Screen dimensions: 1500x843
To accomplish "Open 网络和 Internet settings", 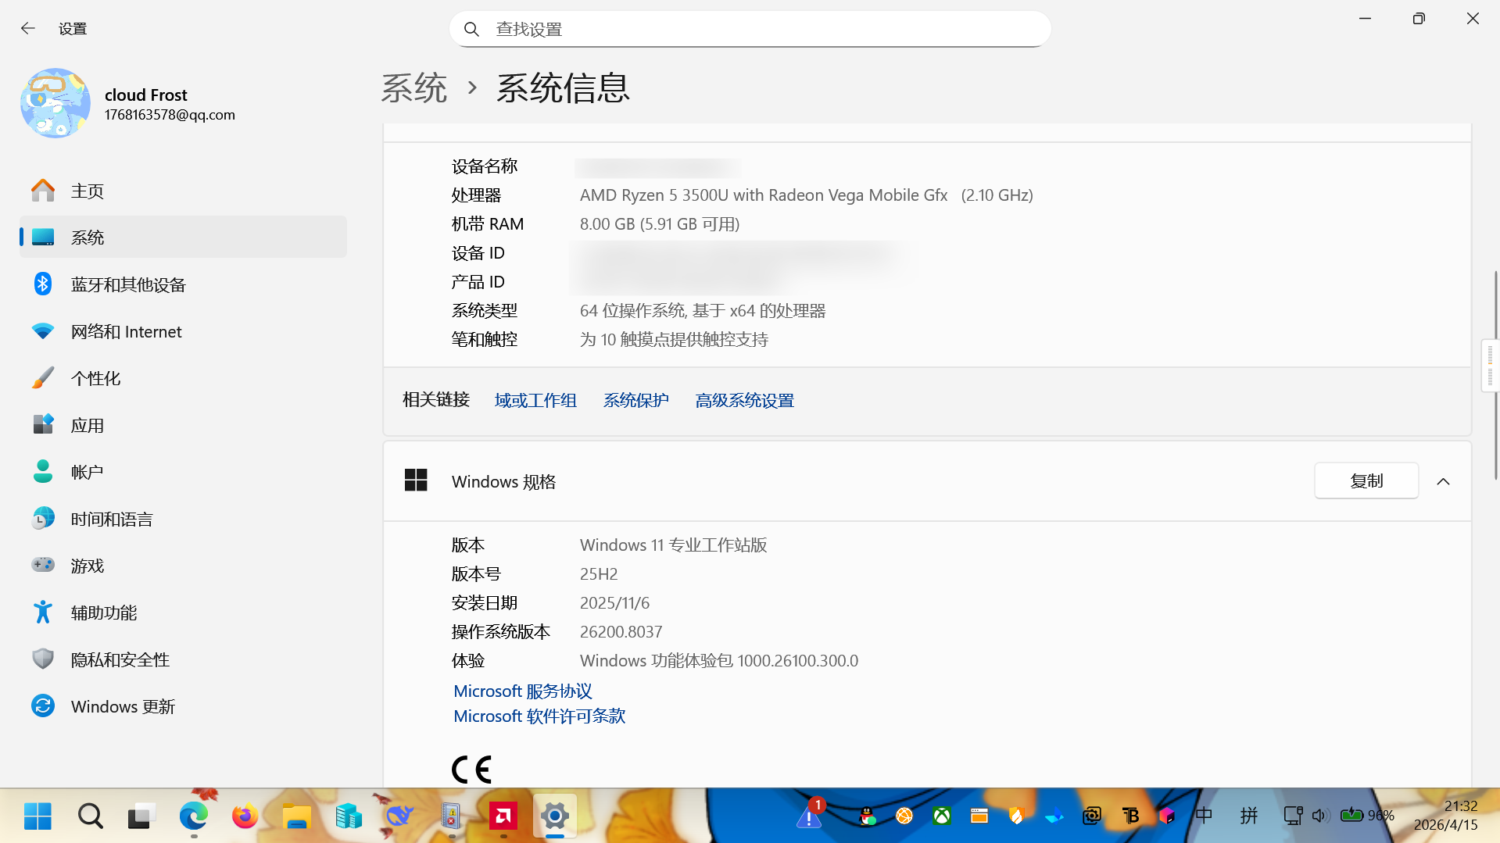I will (183, 331).
